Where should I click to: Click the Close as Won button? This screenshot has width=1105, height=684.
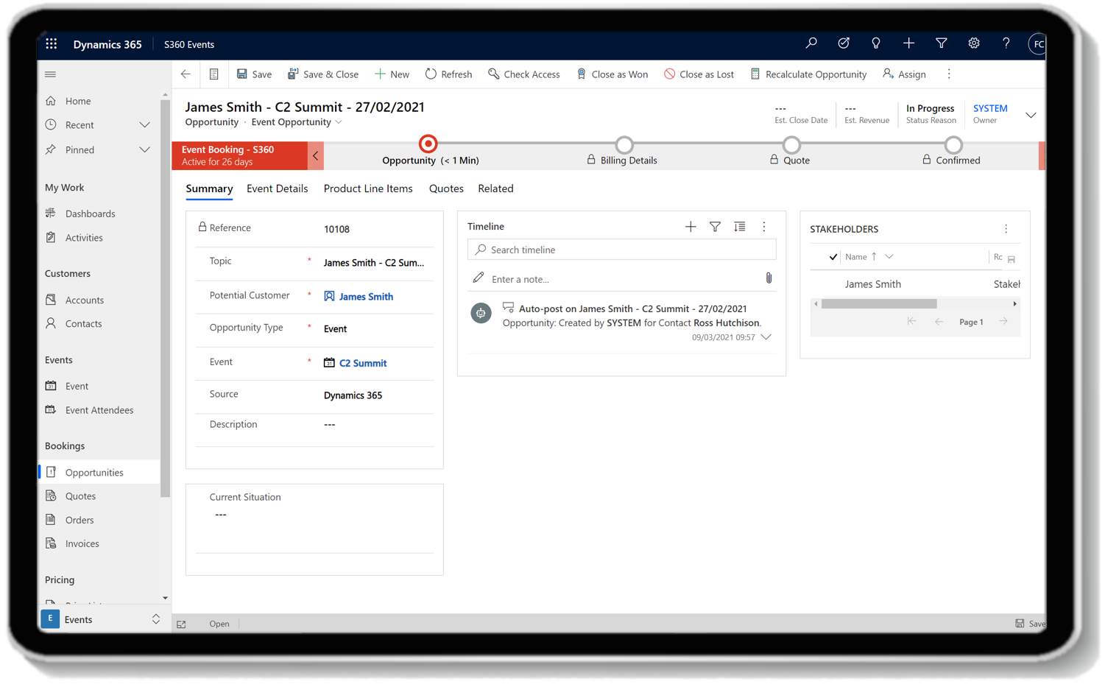612,74
